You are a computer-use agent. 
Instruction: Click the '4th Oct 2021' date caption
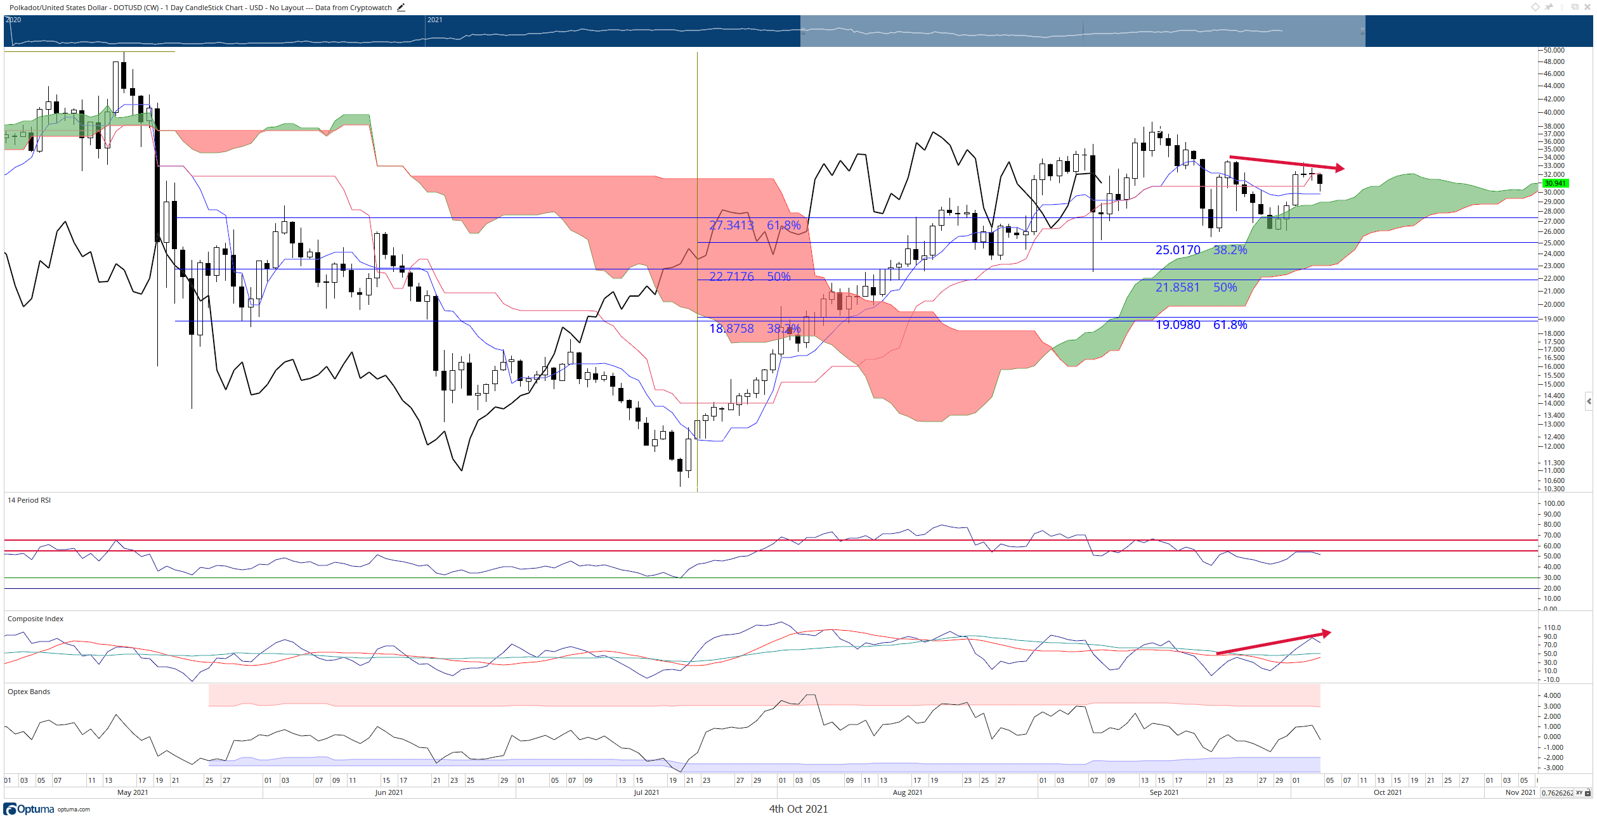798,809
